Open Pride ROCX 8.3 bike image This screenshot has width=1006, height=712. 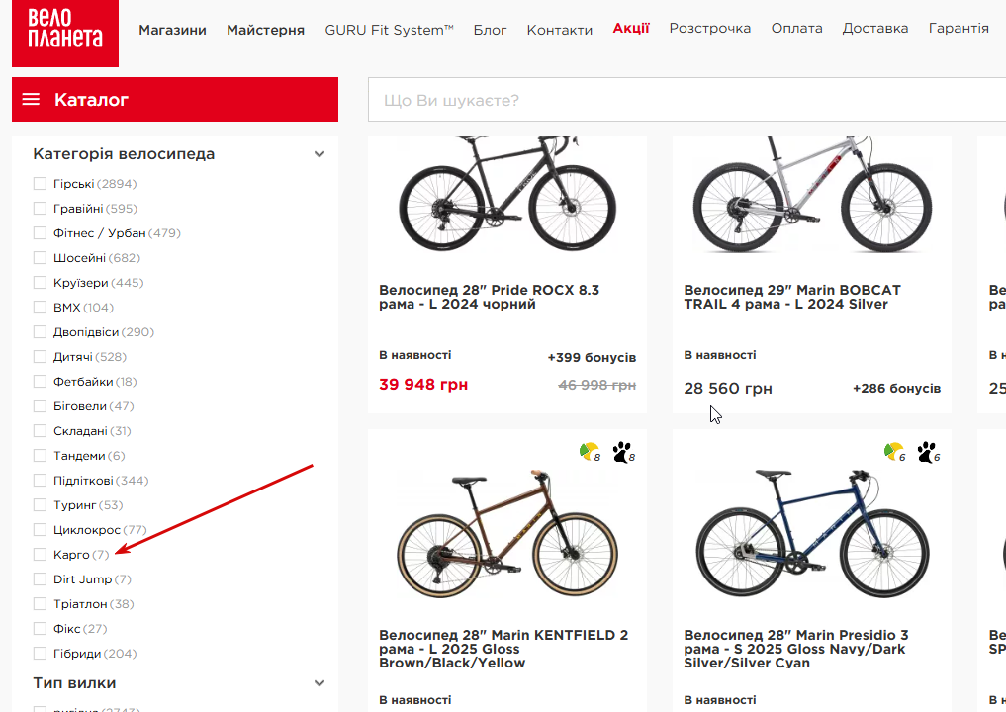507,198
